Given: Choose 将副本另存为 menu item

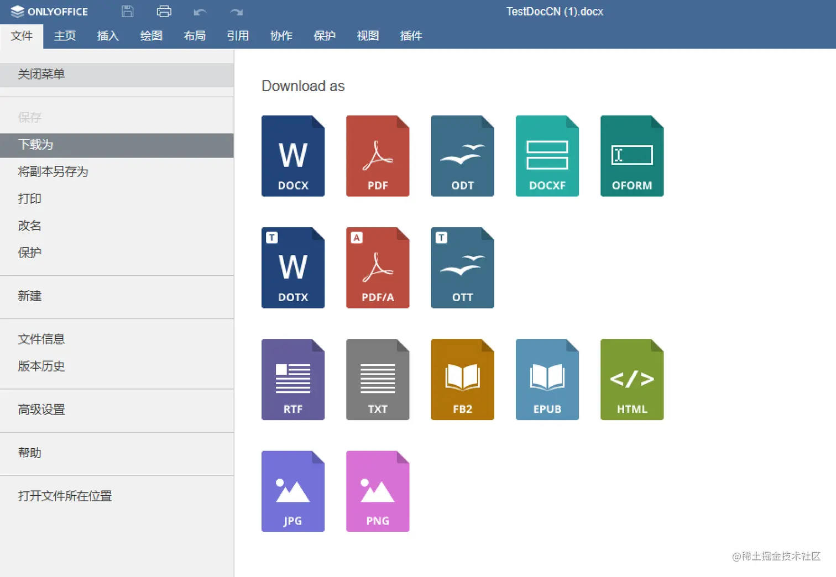Looking at the screenshot, I should 117,172.
